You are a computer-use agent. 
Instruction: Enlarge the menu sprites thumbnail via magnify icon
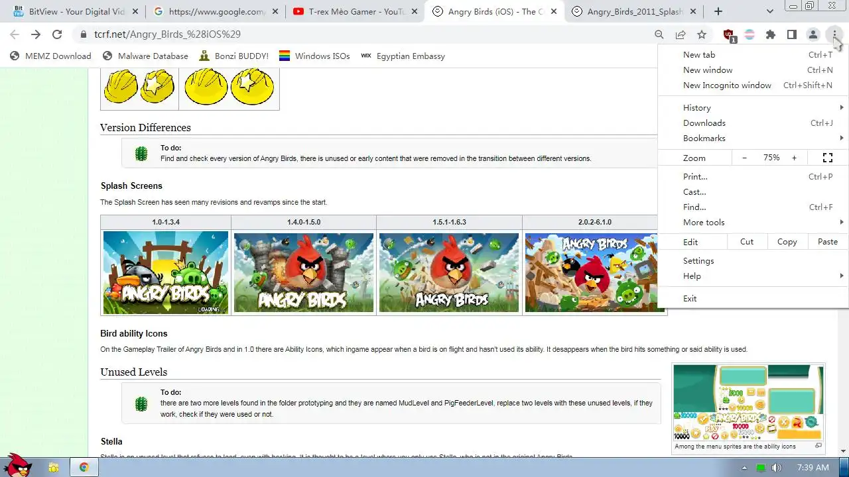coord(818,447)
